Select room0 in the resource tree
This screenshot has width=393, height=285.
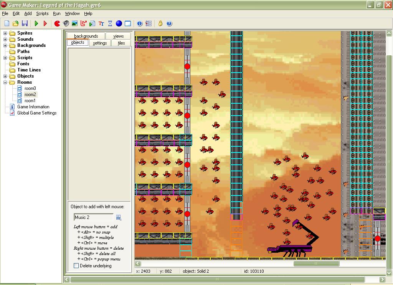30,88
